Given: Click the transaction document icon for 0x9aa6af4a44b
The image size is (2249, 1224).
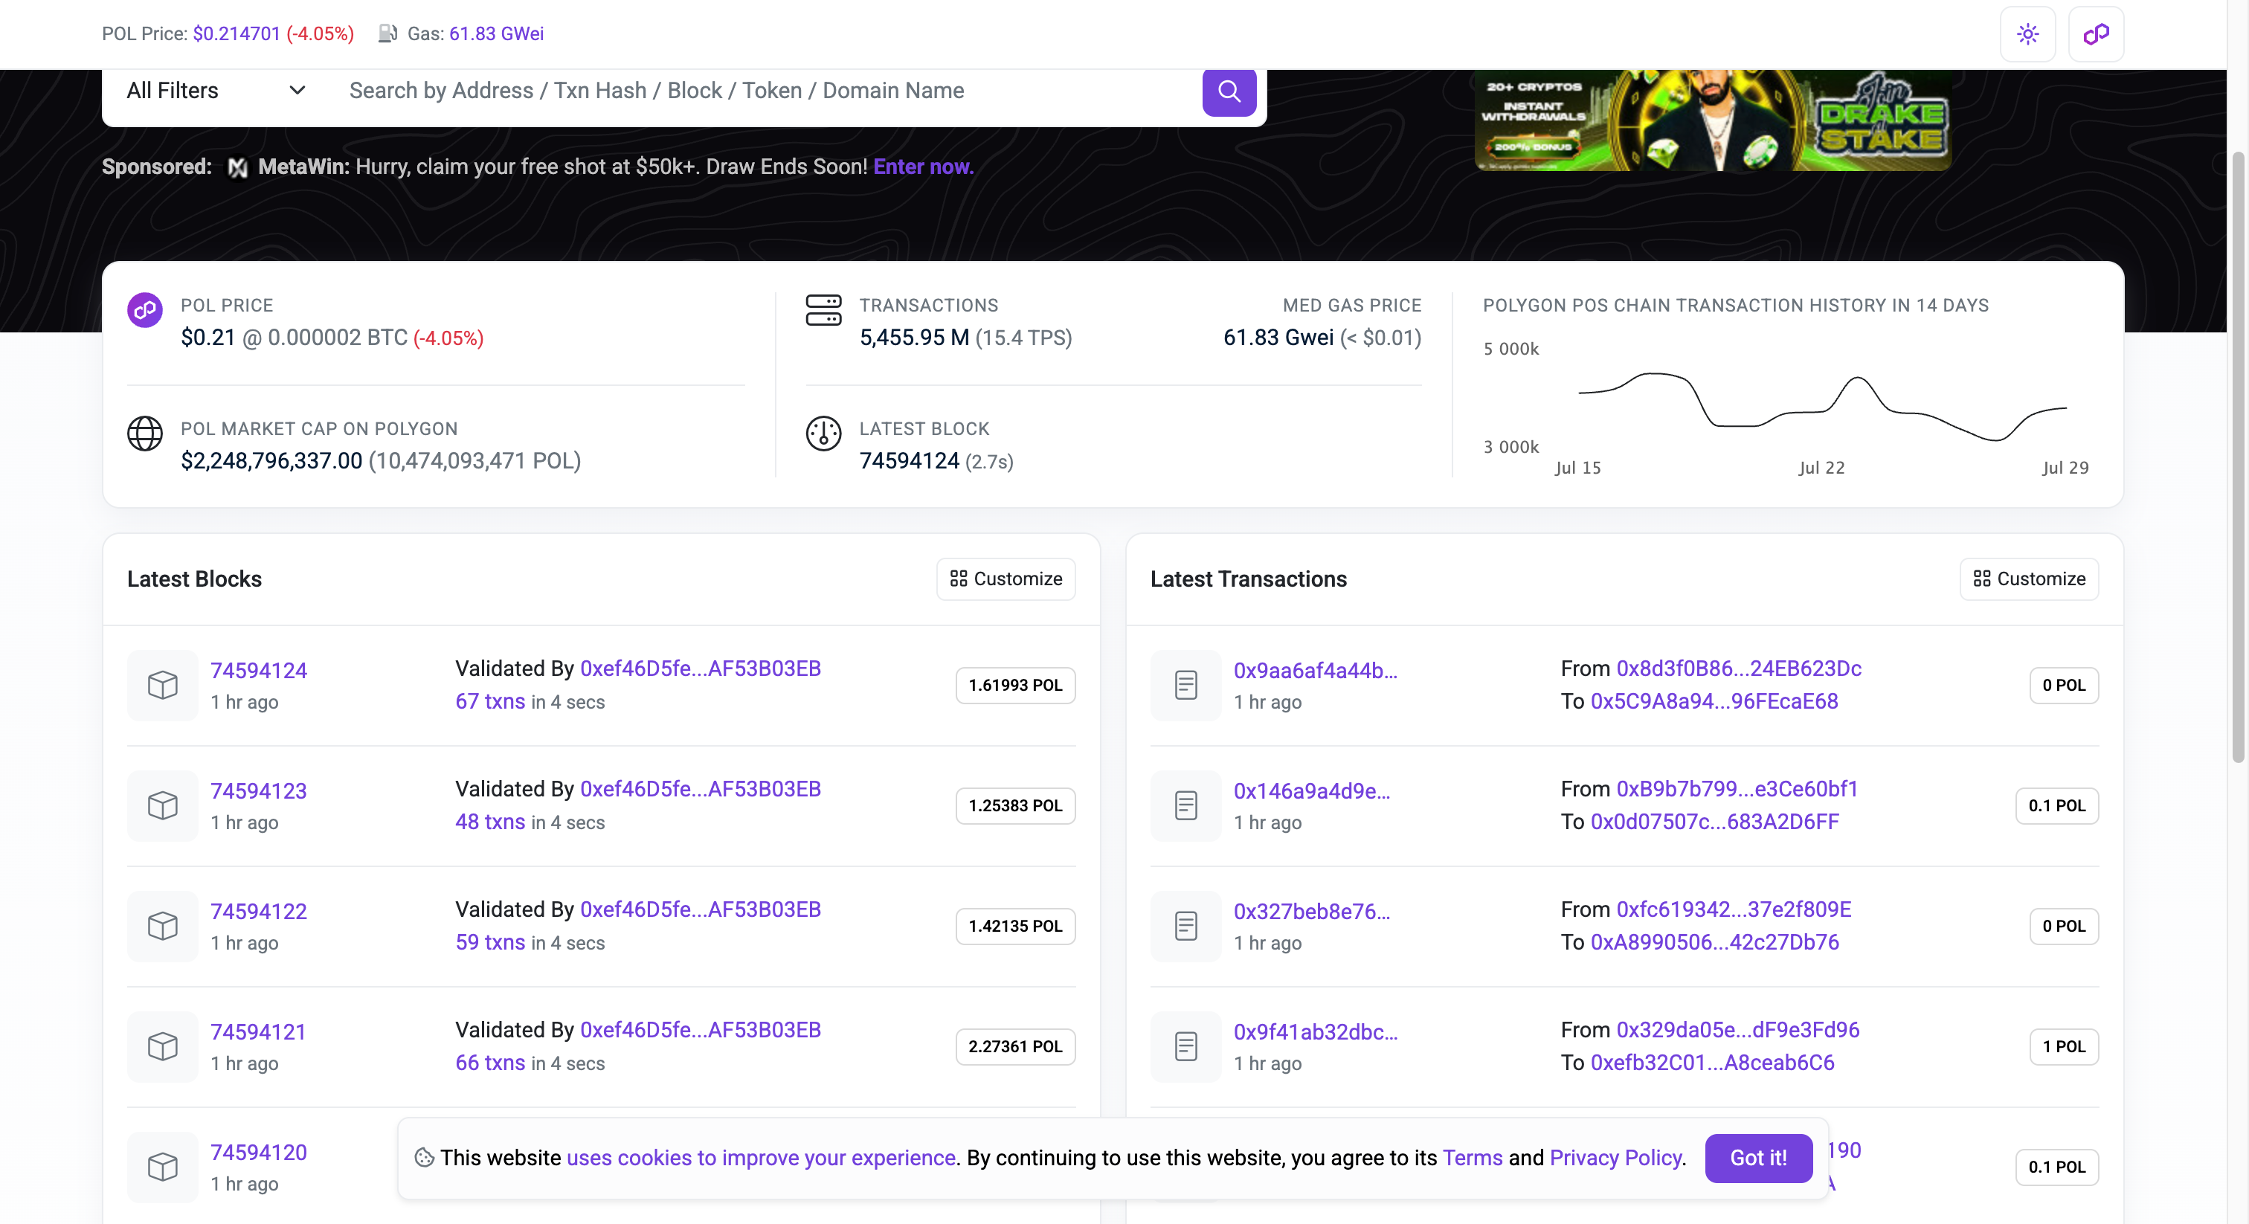Looking at the screenshot, I should (1185, 684).
